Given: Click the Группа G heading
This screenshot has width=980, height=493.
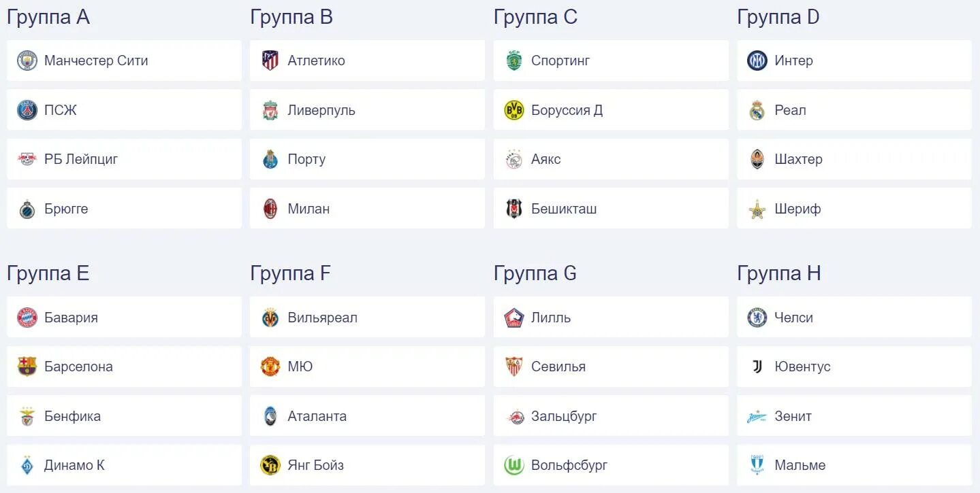Looking at the screenshot, I should (535, 273).
